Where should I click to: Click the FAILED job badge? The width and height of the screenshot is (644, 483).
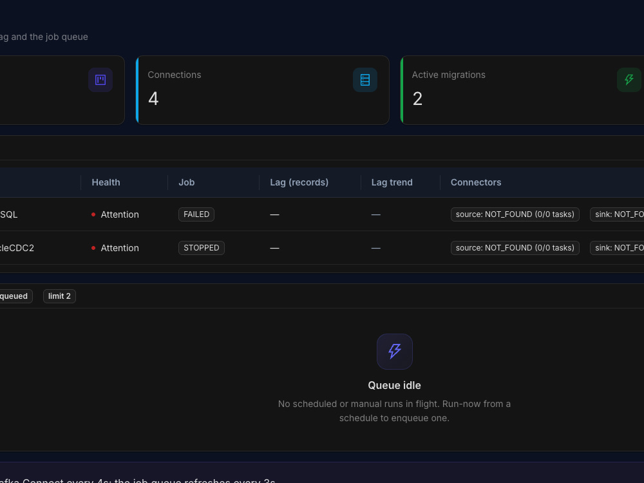(x=196, y=214)
